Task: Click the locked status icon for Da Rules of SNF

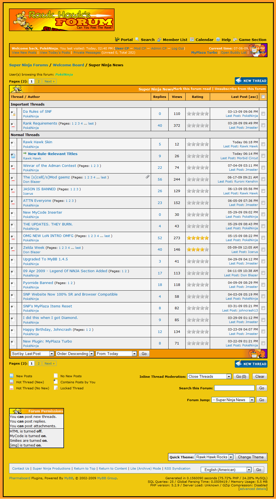Action: pos(13,114)
